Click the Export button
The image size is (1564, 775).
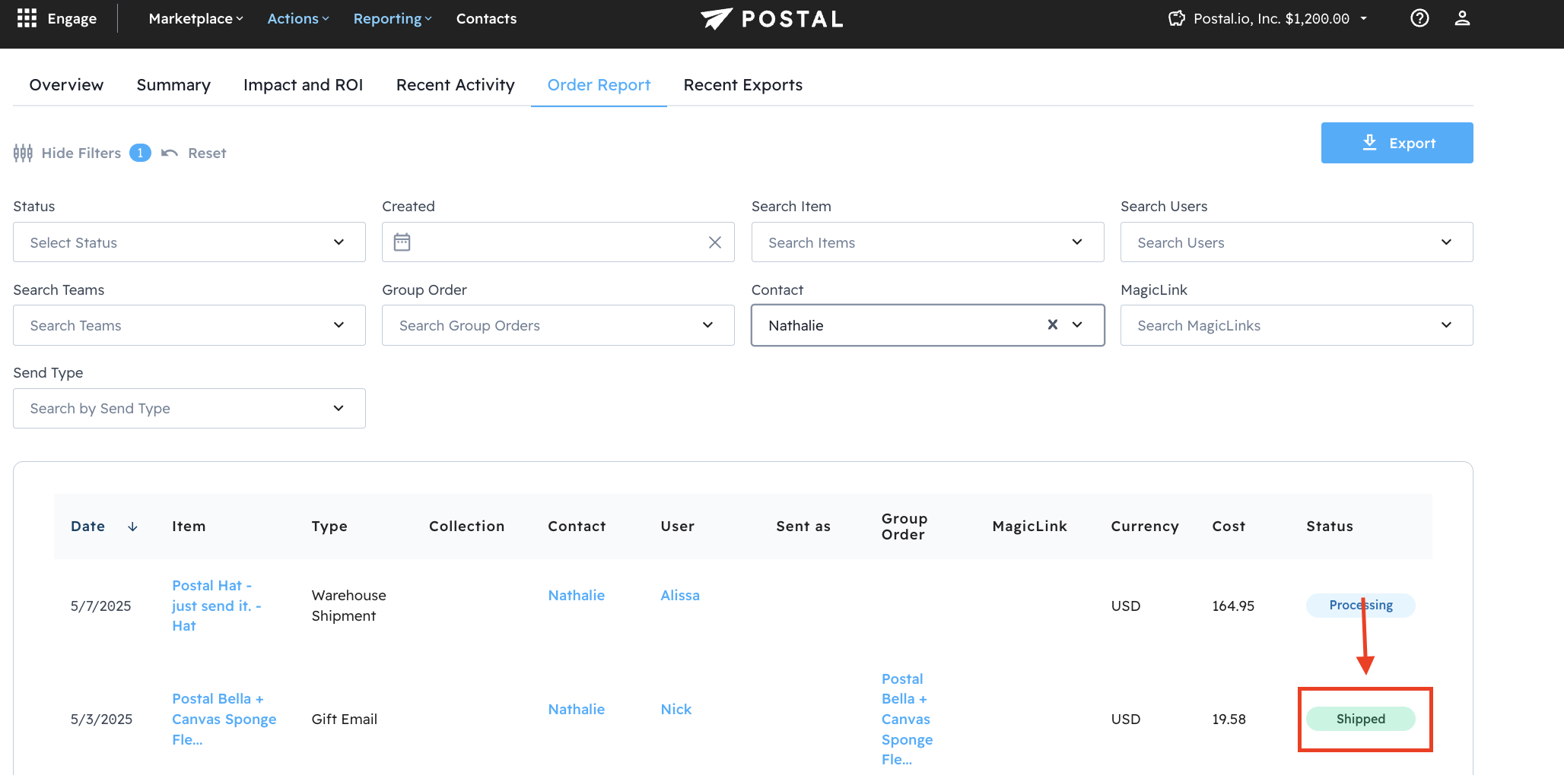coord(1396,143)
